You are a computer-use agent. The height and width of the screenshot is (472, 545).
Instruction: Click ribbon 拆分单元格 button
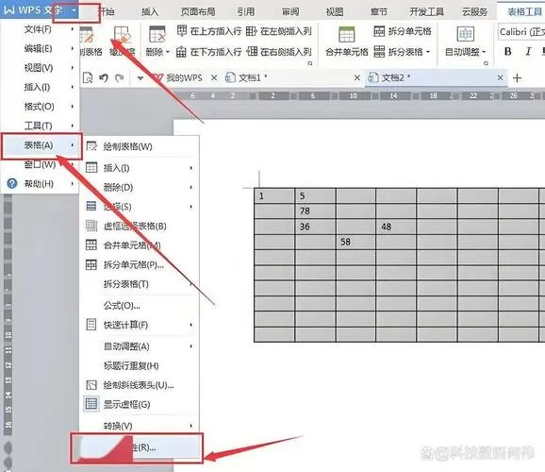point(403,31)
